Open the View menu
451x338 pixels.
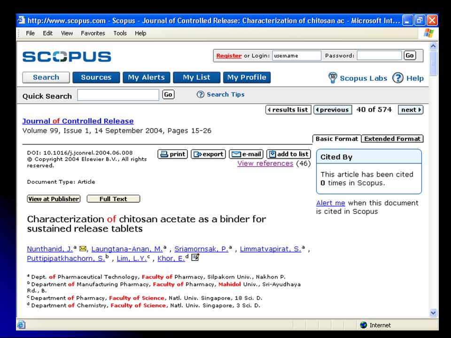(x=67, y=33)
